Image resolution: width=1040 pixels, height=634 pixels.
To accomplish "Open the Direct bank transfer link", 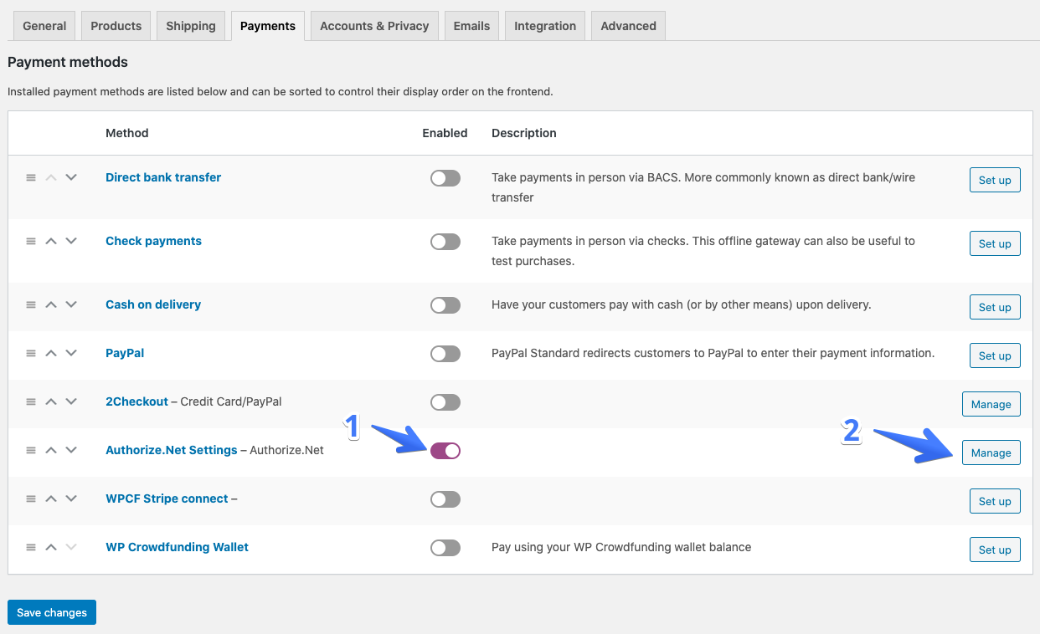I will [x=163, y=177].
